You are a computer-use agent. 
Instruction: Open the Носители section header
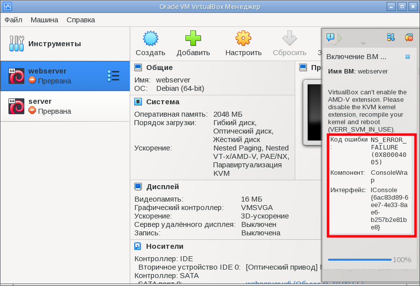tap(165, 246)
